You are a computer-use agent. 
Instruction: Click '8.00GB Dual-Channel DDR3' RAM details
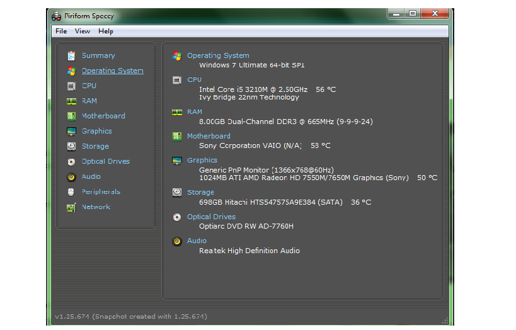[286, 122]
